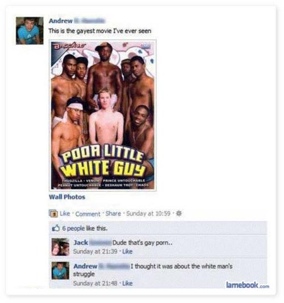Image resolution: width=284 pixels, height=303 pixels.
Task: Like Jack's comment from 21:39
Action: [x=127, y=251]
